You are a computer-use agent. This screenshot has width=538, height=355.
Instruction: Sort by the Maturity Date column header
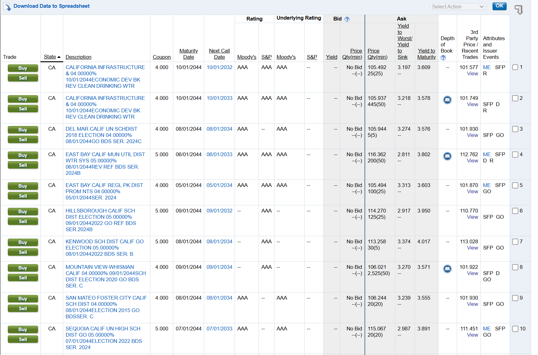coord(189,54)
